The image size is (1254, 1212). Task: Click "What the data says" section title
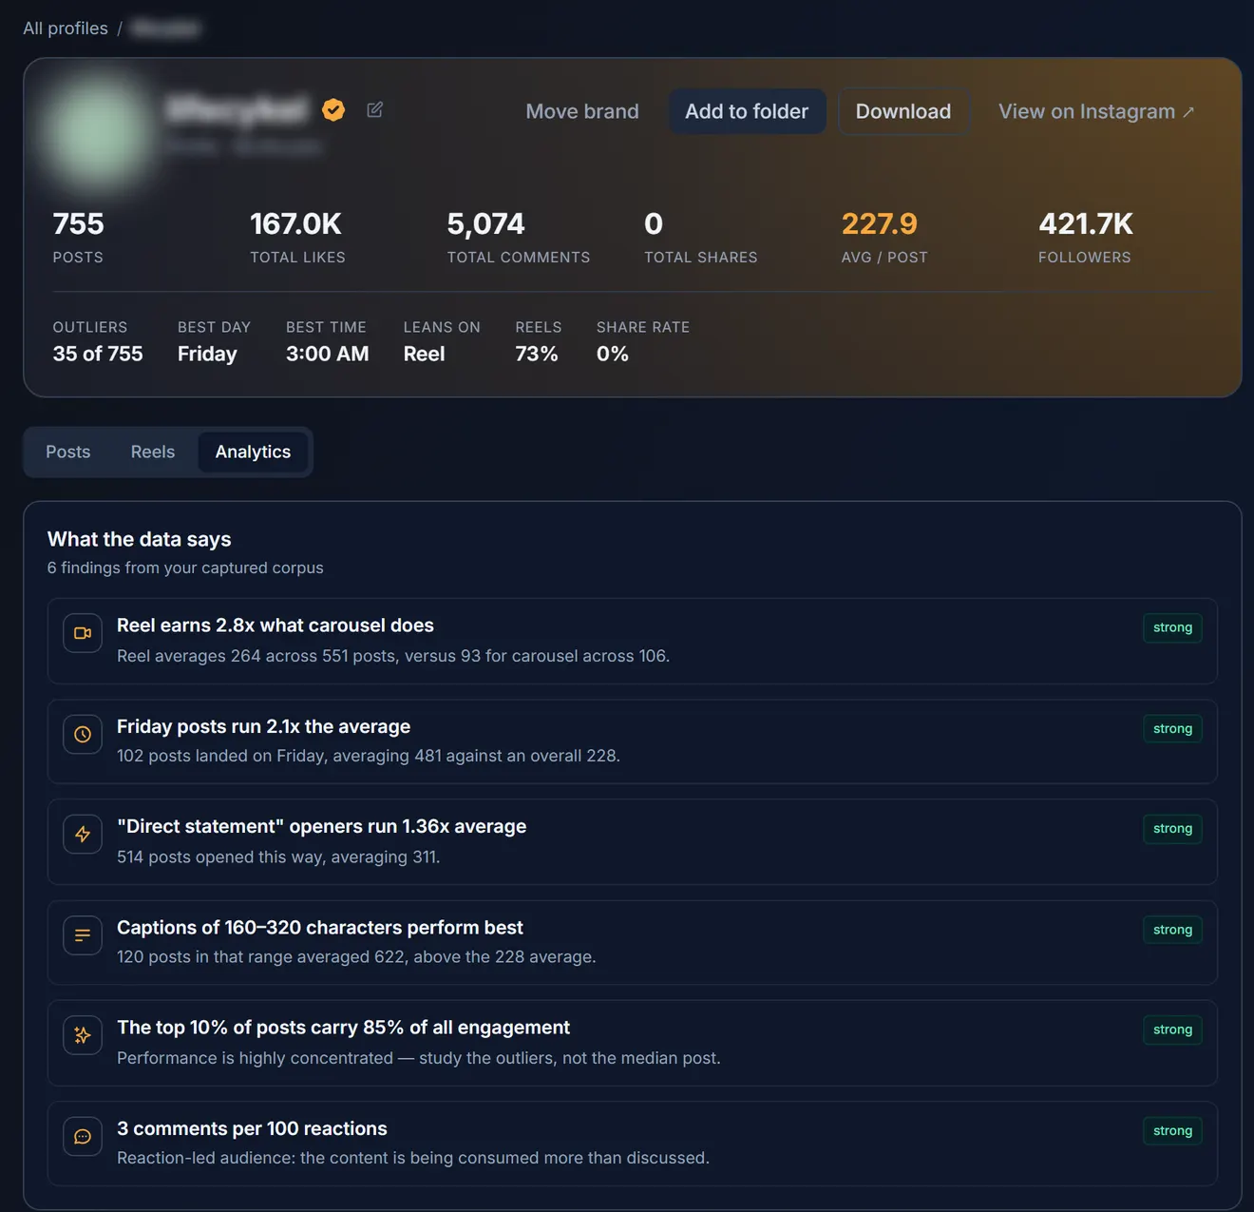tap(140, 539)
